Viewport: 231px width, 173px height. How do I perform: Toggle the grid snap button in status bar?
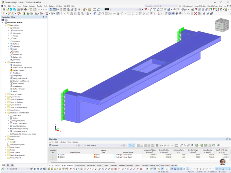click(x=172, y=169)
